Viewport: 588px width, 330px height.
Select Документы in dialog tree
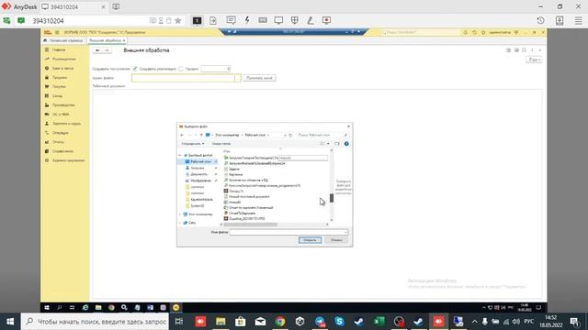pyautogui.click(x=198, y=174)
